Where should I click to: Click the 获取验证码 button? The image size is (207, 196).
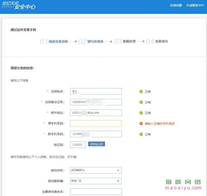point(97,144)
